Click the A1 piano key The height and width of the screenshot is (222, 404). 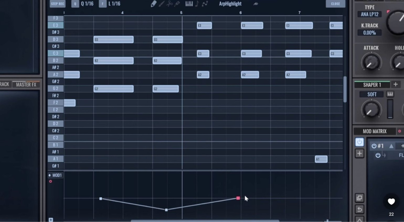[x=56, y=159]
